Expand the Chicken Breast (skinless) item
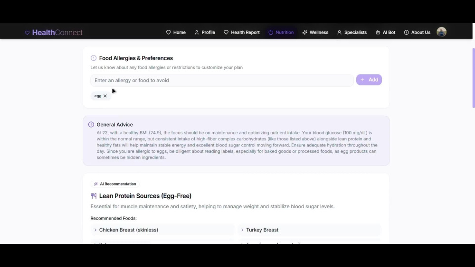 162,230
